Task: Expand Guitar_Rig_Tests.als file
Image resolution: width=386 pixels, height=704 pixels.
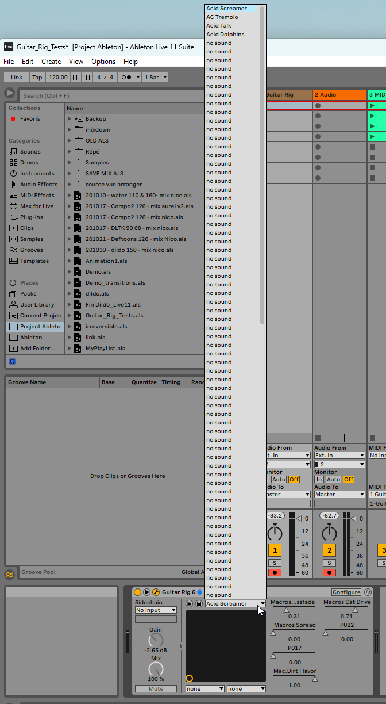Action: pyautogui.click(x=70, y=316)
